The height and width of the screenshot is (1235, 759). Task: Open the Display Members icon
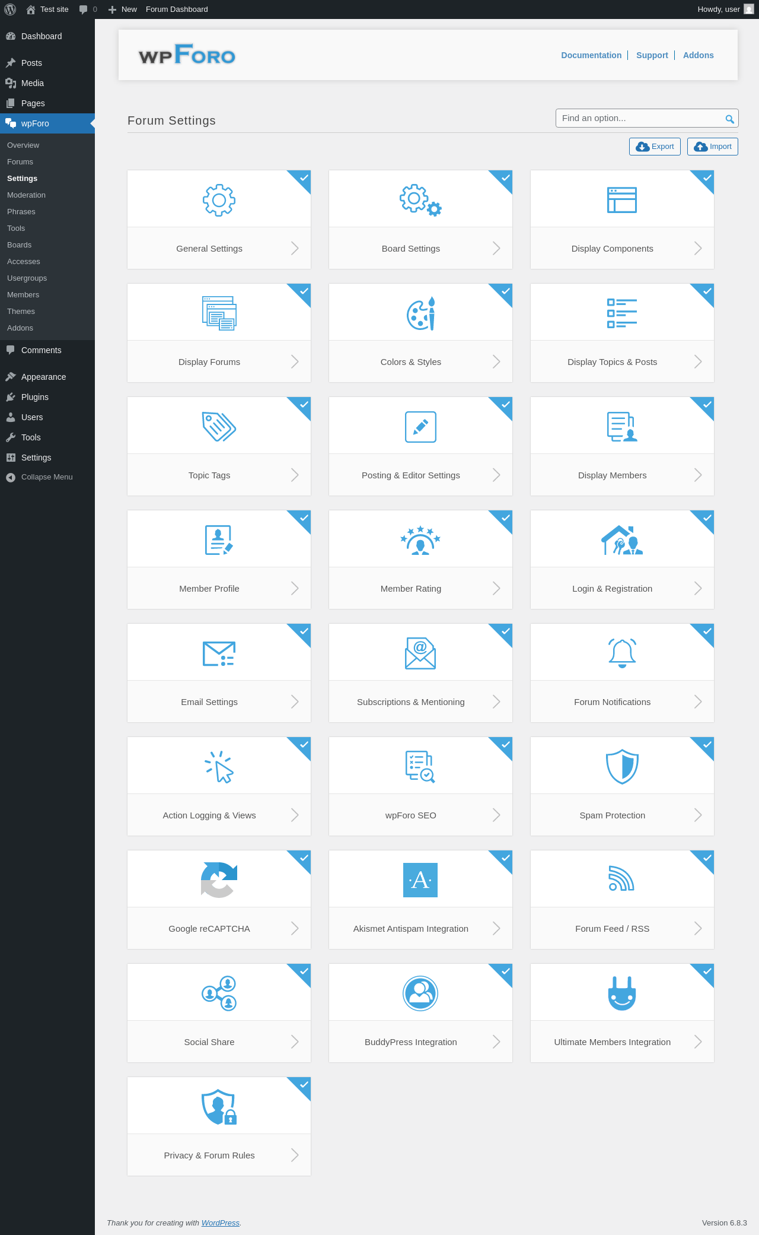point(622,427)
